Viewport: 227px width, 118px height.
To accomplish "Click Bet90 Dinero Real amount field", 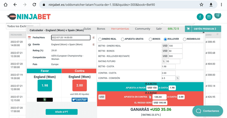I will click(175, 46).
